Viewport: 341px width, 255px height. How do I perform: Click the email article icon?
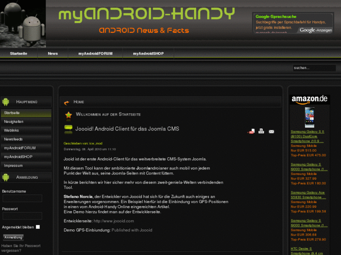(x=271, y=131)
